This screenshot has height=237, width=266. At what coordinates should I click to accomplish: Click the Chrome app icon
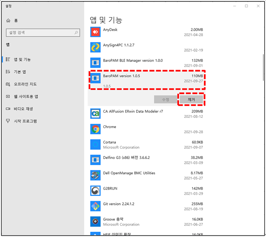(x=95, y=129)
